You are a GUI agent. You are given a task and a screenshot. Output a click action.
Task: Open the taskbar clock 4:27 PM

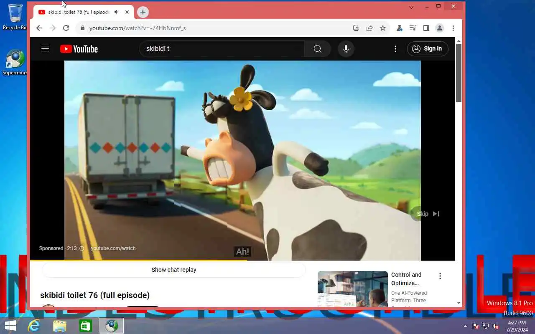(517, 326)
